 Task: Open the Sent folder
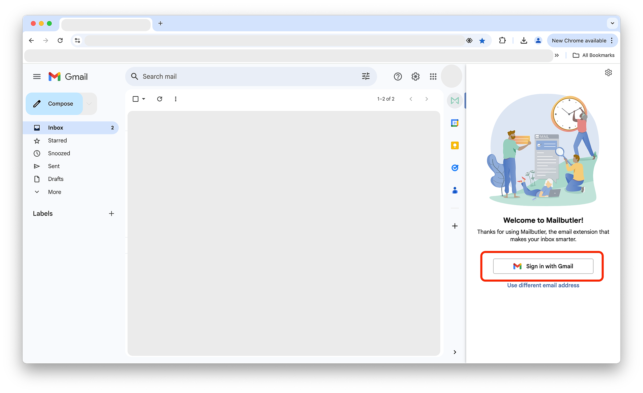pyautogui.click(x=71, y=166)
